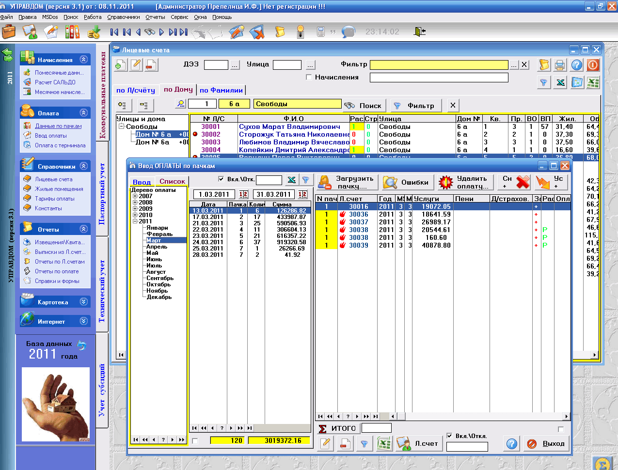Click the funnel filter icon beside date range
Viewport: 618px width, 470px height.
pos(306,180)
